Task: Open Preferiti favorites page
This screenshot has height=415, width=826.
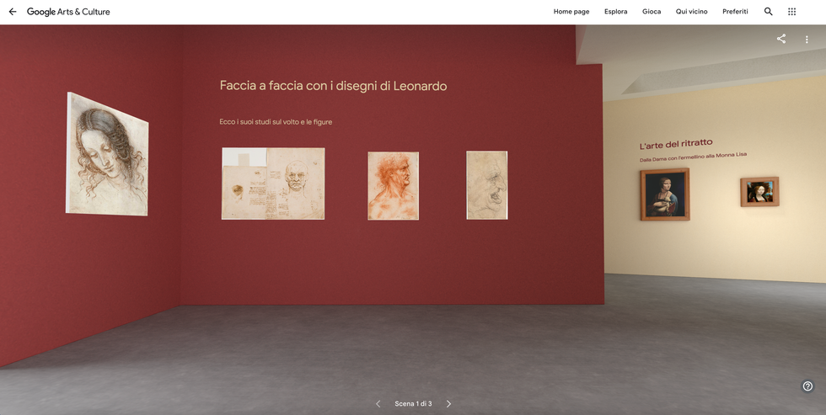Action: pos(735,12)
